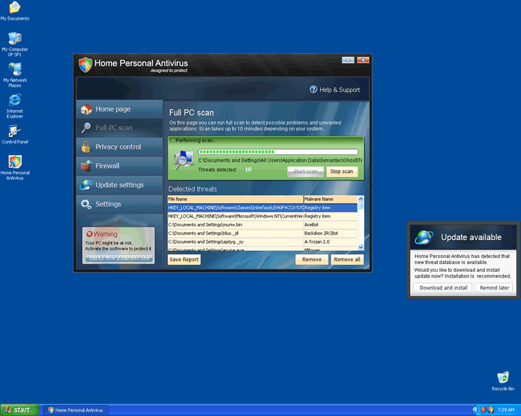
Task: Open the Windows Start menu
Action: coord(18,410)
